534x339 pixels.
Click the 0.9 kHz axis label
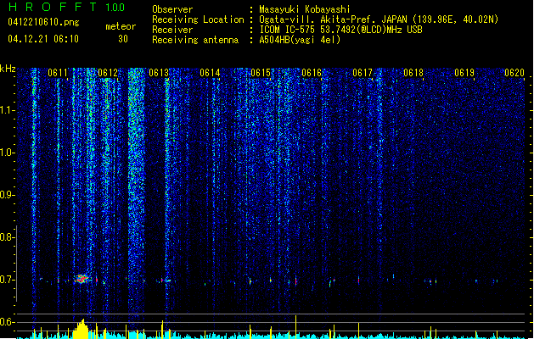pos(7,195)
